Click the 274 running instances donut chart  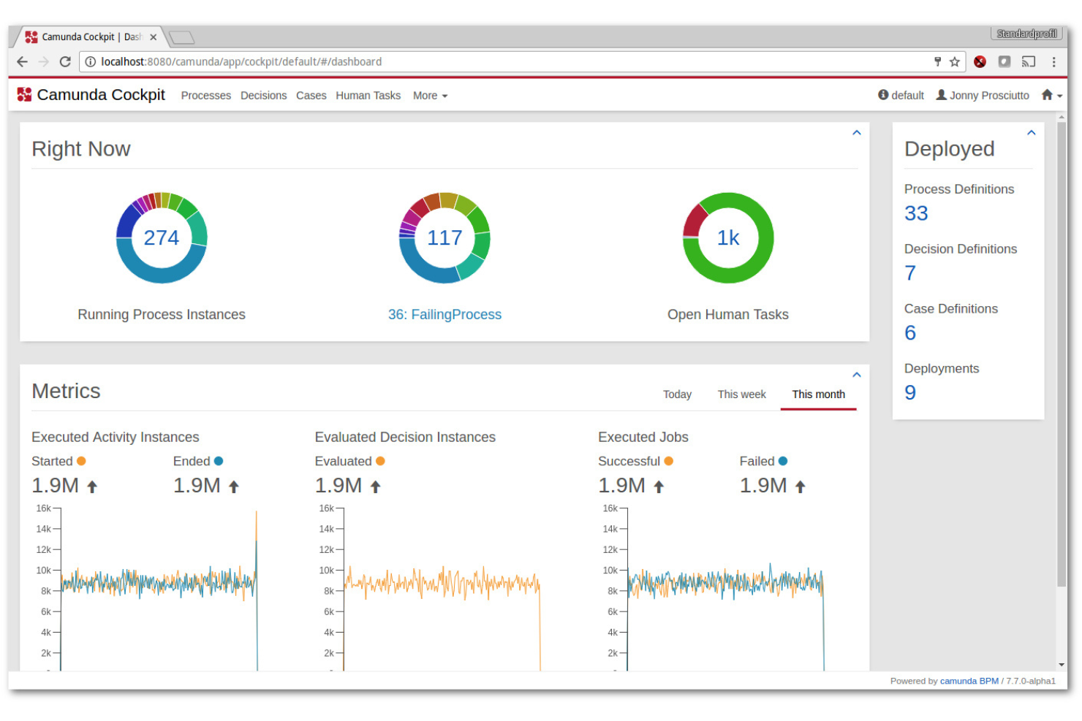(x=162, y=238)
